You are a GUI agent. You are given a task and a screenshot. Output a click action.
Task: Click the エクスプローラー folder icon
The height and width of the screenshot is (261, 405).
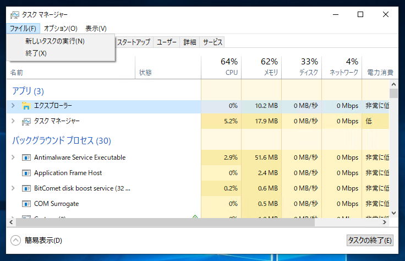[x=26, y=106]
